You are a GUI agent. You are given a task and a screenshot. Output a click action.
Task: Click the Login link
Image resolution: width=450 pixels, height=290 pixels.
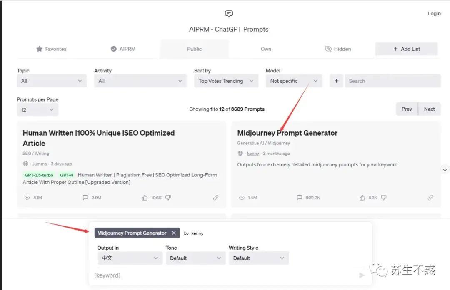pos(434,13)
